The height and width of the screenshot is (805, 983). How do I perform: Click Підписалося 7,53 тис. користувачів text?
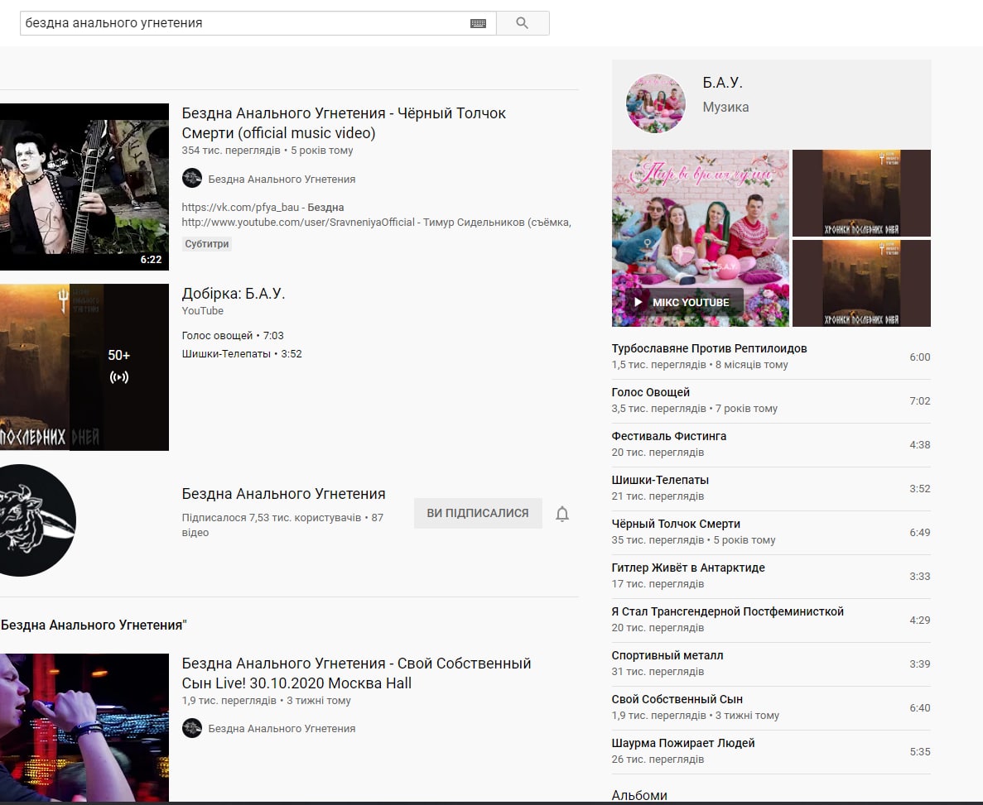[272, 517]
